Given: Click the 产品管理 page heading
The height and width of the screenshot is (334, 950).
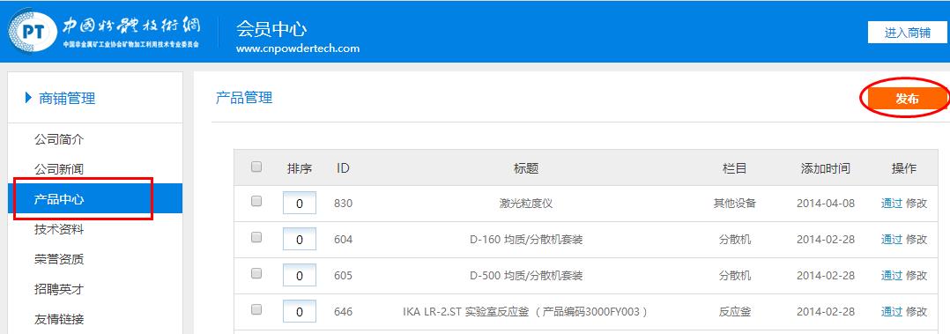Looking at the screenshot, I should pyautogui.click(x=244, y=98).
